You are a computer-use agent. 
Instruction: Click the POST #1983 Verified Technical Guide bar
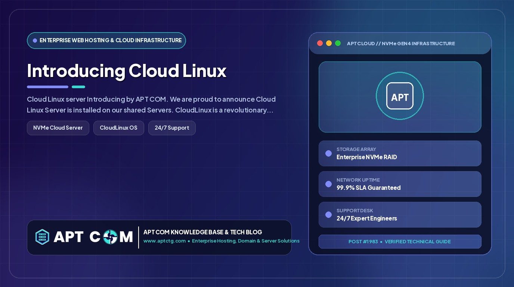point(400,241)
